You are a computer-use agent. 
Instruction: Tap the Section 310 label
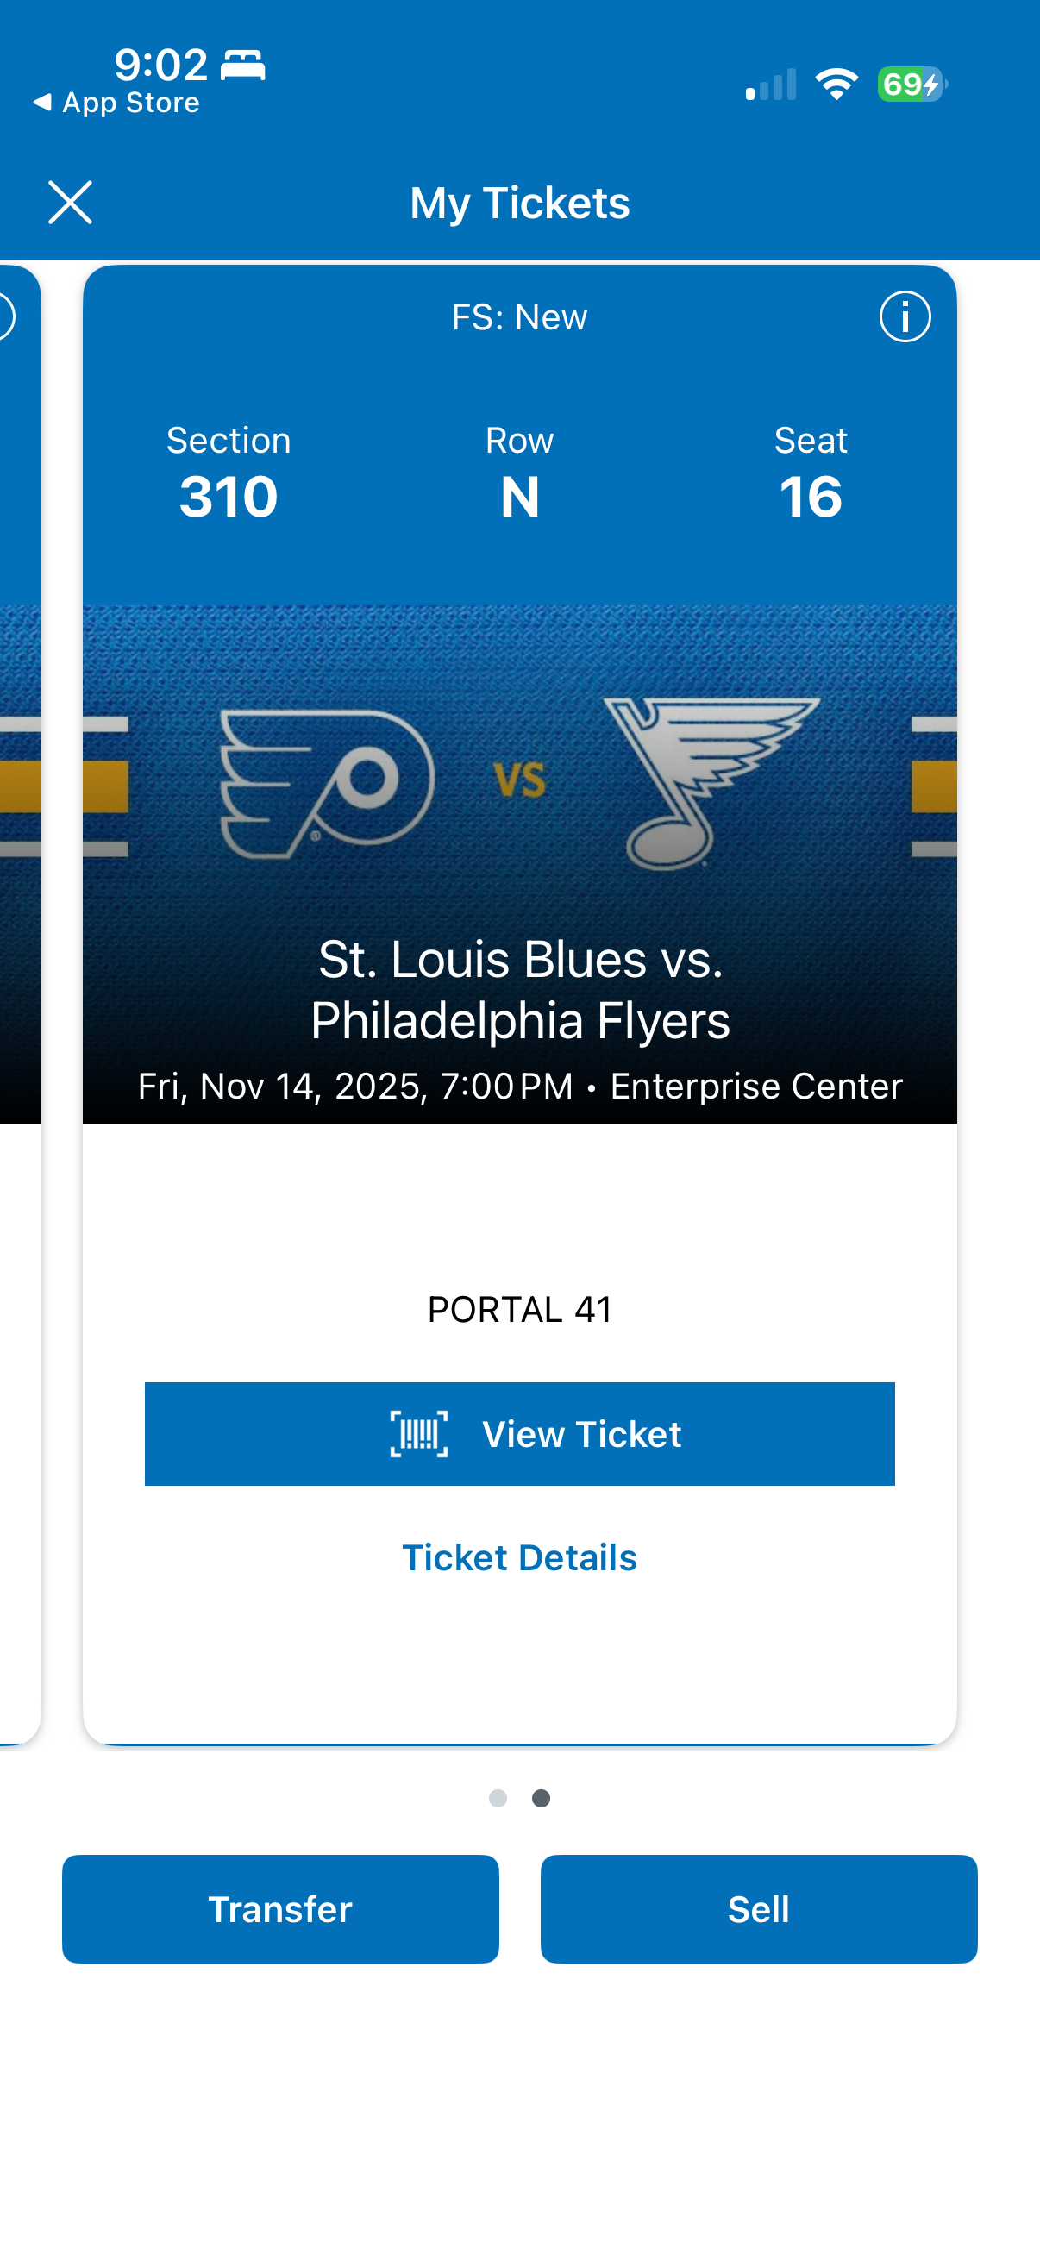coord(229,474)
